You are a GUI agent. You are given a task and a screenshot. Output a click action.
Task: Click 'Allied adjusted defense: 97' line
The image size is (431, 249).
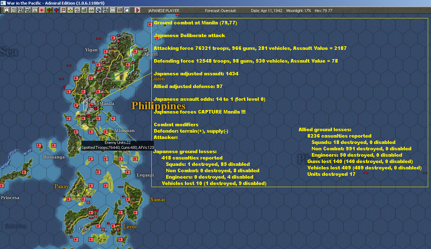click(188, 86)
